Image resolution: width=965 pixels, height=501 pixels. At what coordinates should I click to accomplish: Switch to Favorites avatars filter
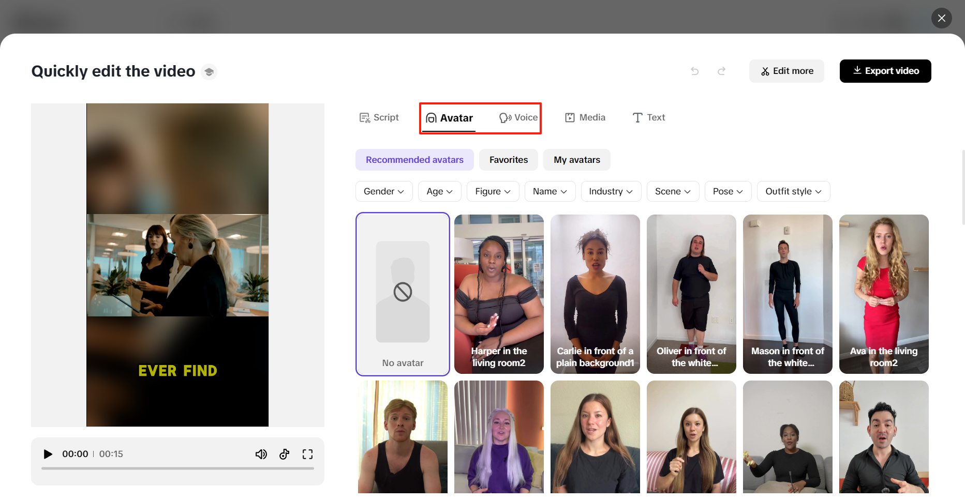coord(508,159)
